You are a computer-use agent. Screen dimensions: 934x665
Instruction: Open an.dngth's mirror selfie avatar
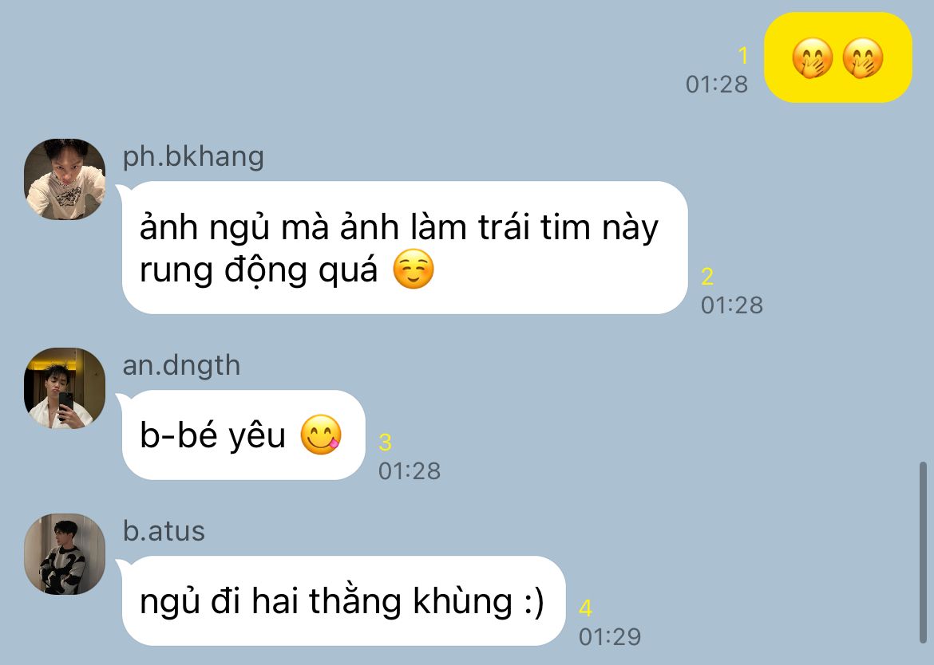(65, 388)
